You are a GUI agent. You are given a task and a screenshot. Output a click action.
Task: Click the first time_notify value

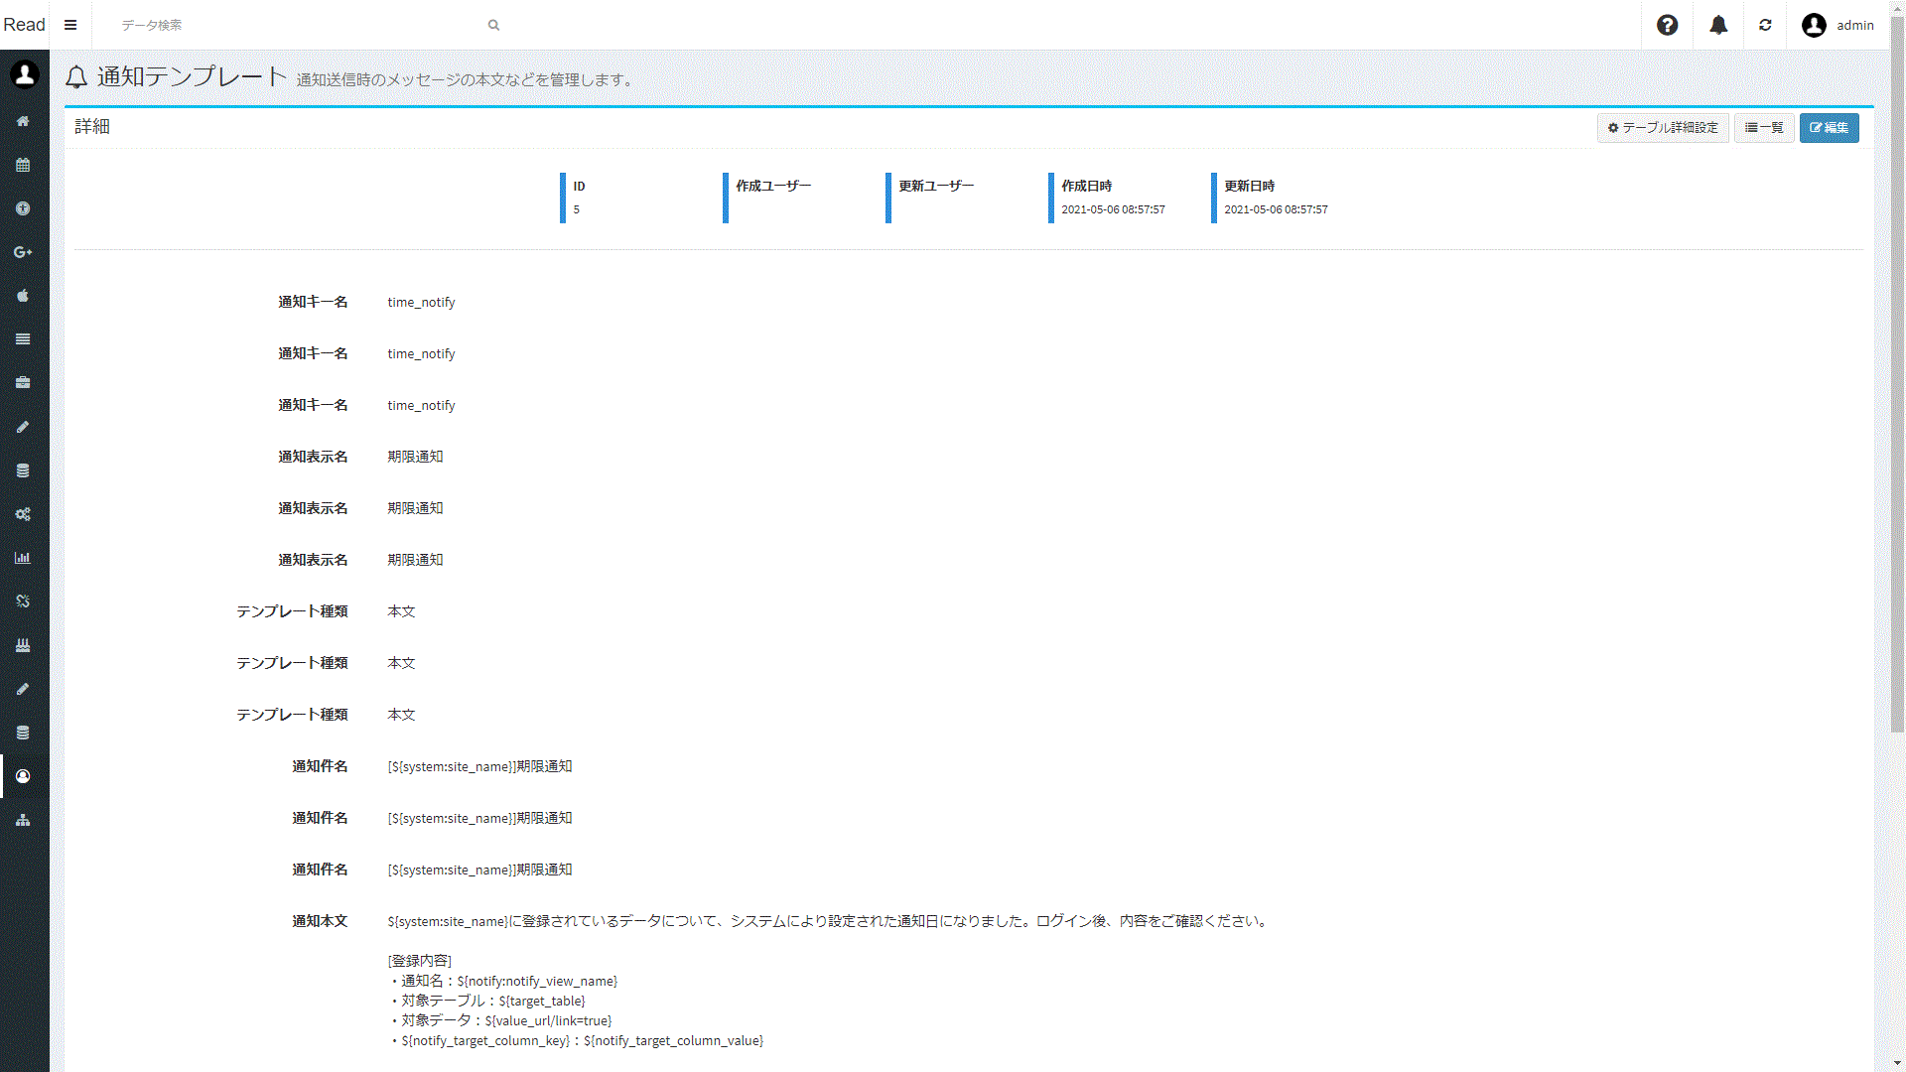421,302
